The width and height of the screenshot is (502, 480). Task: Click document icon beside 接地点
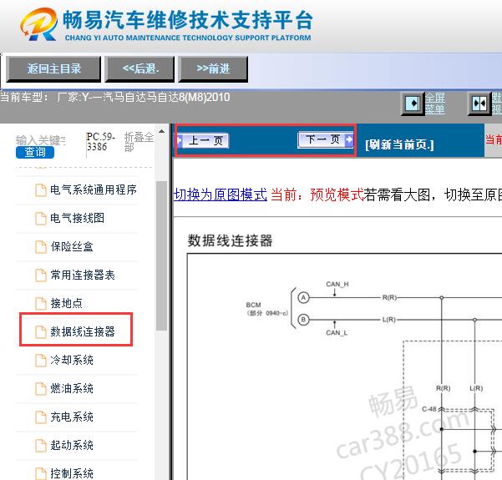point(41,304)
